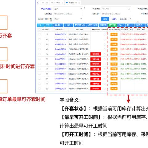This screenshot has width=148, height=148.
Task: Click the info icon in the column header
Action: [93, 30]
